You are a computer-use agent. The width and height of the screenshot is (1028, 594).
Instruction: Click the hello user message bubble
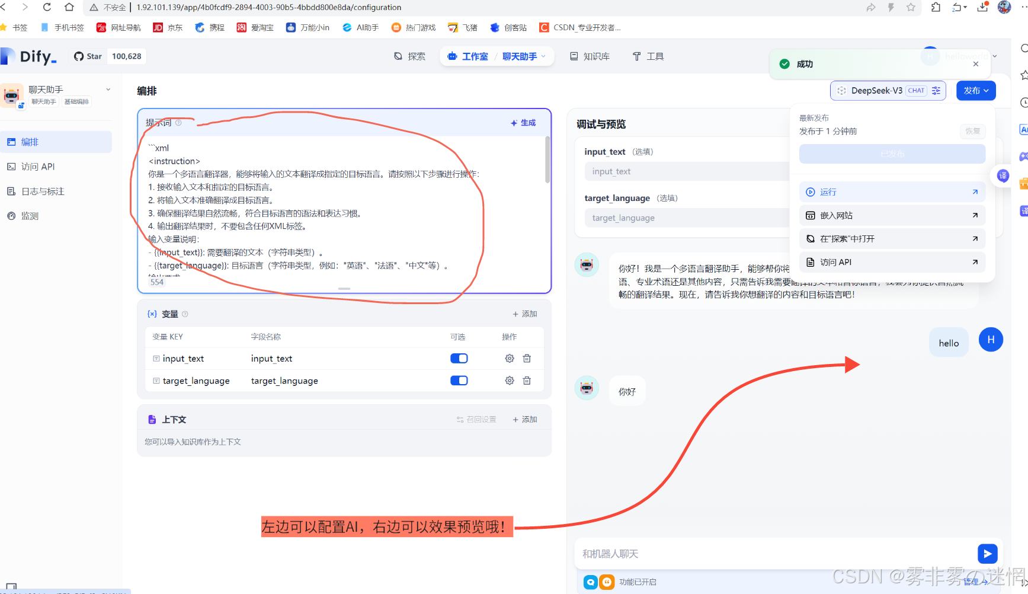pos(949,343)
